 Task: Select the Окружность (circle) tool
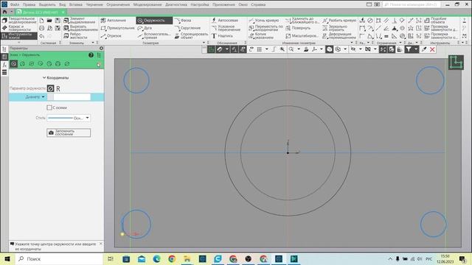(154, 21)
